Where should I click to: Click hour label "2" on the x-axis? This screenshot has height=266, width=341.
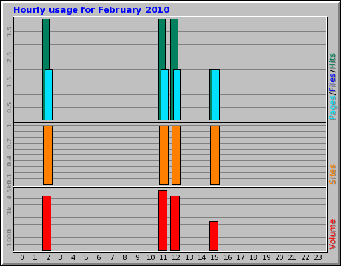[x=48, y=257]
